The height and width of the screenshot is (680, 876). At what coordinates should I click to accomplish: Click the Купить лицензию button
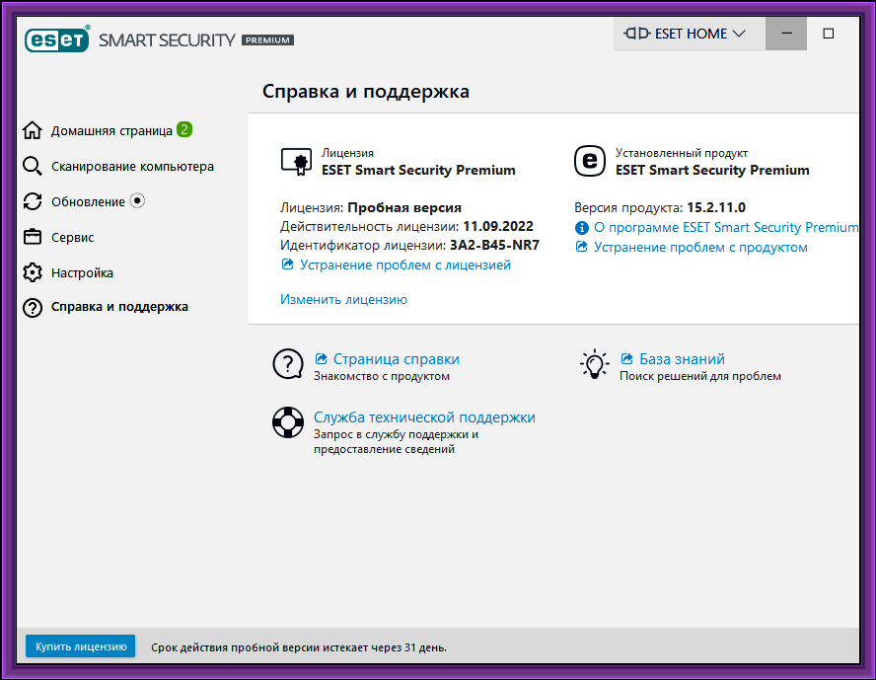[81, 646]
